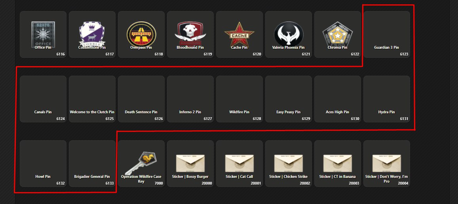Open the Overpass Pin item
Screen dimensions: 458x204
(141, 34)
